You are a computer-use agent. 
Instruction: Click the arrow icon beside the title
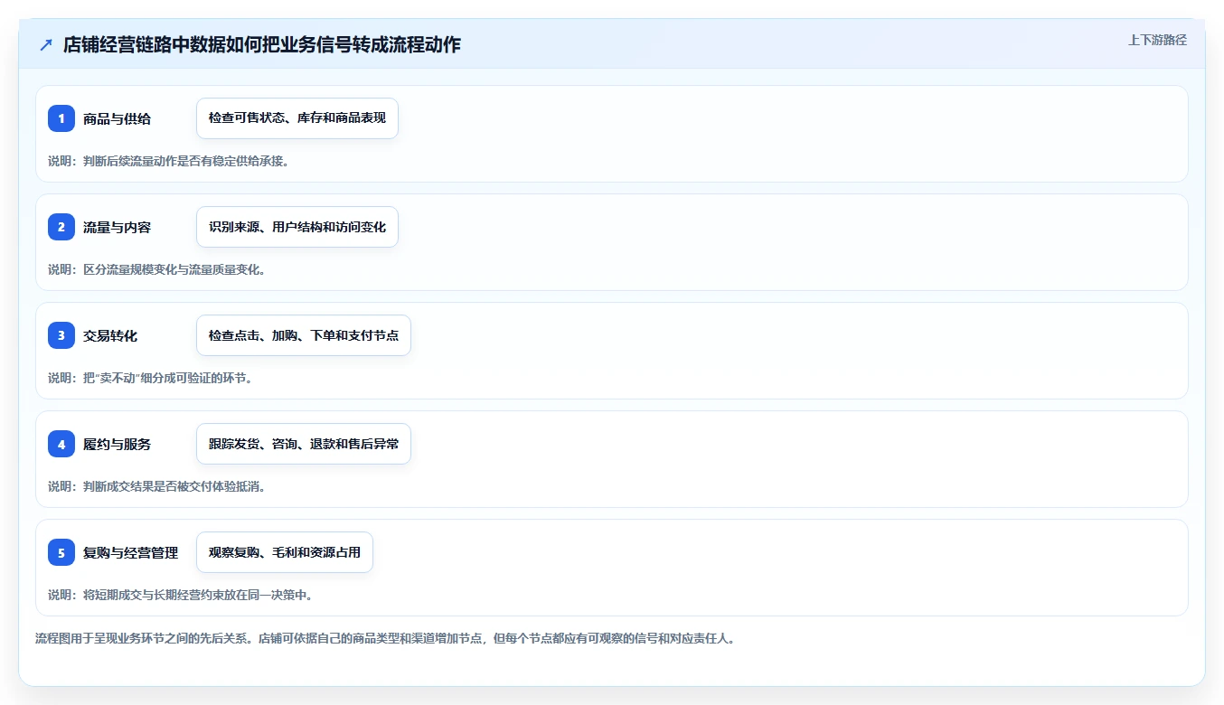click(46, 45)
